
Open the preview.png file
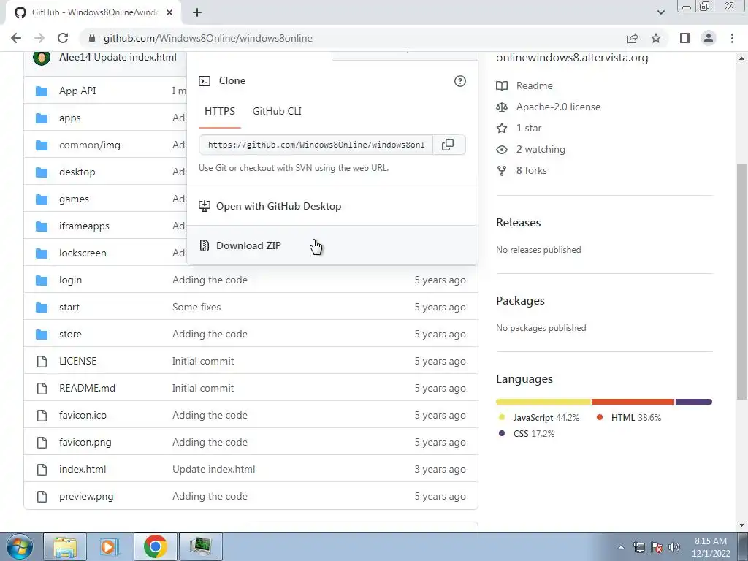pyautogui.click(x=86, y=497)
